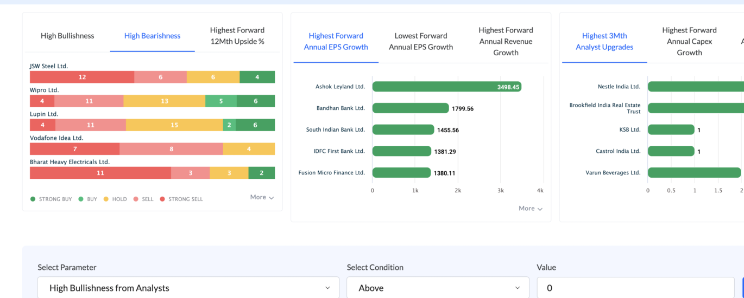
Task: Open the Select Condition dropdown showing Above
Action: pyautogui.click(x=438, y=288)
